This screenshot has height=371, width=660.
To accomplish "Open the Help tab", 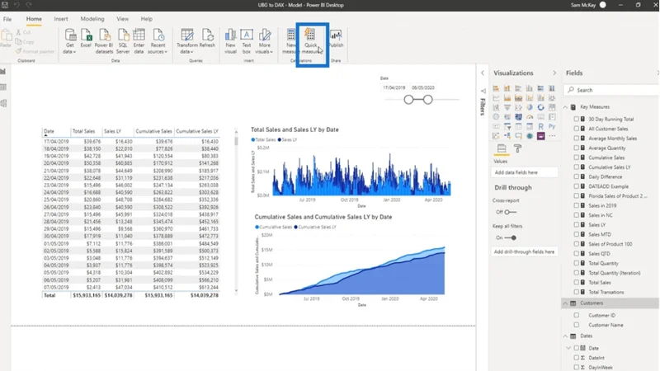I will click(147, 19).
